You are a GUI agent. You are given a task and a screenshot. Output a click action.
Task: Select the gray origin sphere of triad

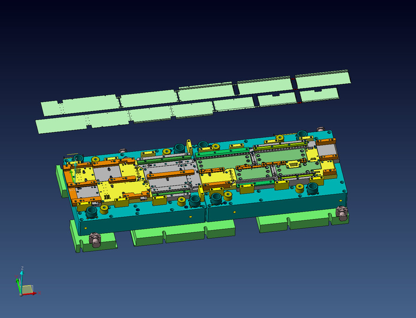tap(21, 294)
